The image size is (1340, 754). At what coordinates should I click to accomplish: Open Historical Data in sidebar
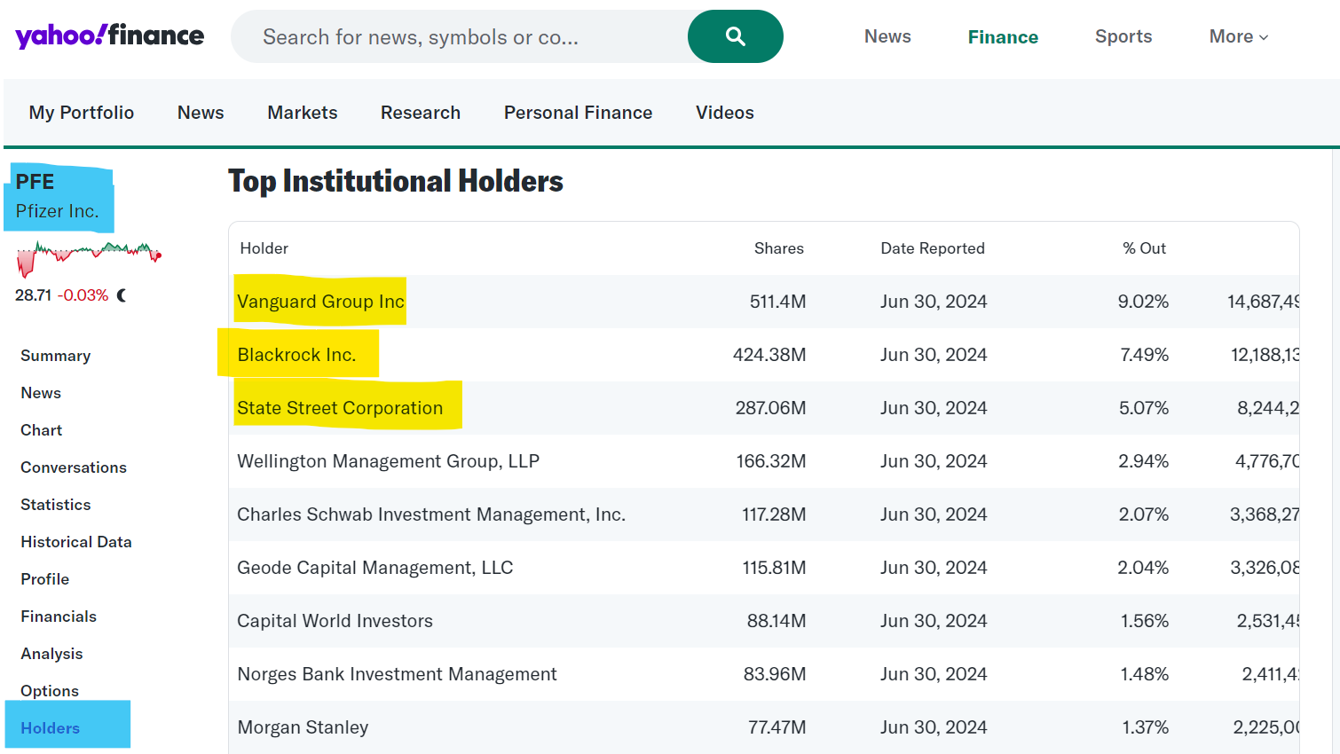76,542
